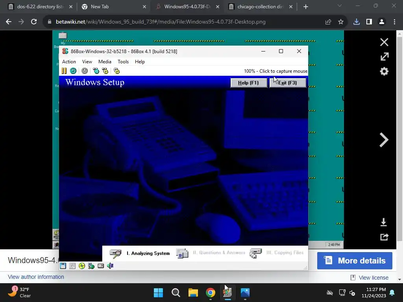403x302 pixels.
Task: Click the ACPI shutdown power icon
Action: click(85, 71)
